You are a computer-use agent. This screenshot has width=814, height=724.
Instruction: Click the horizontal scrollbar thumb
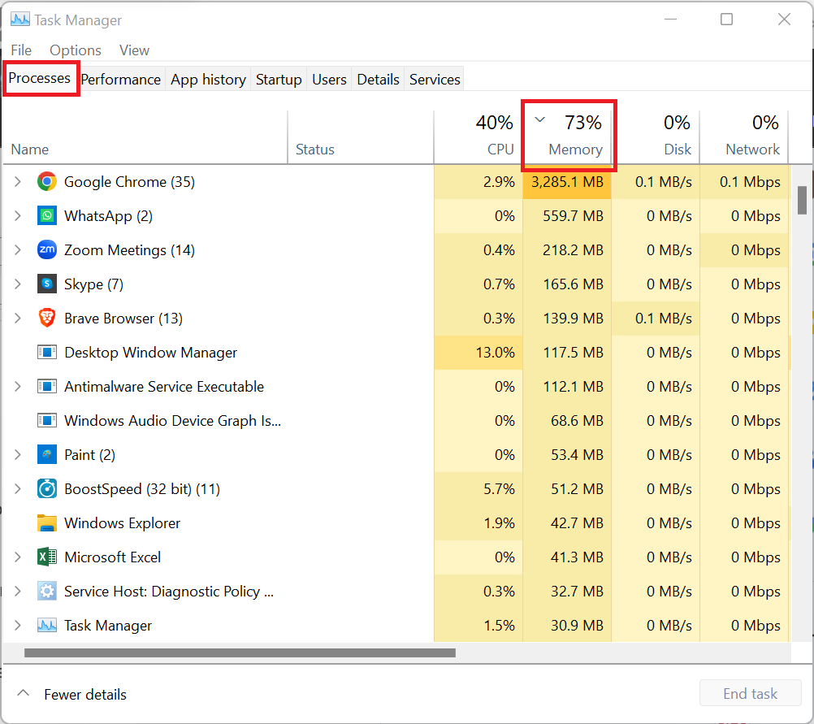pos(240,652)
